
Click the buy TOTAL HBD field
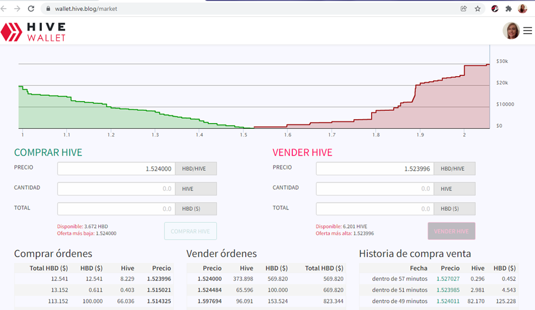click(x=116, y=209)
